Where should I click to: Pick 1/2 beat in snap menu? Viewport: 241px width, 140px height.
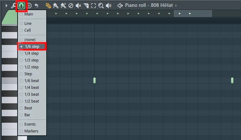click(x=32, y=101)
